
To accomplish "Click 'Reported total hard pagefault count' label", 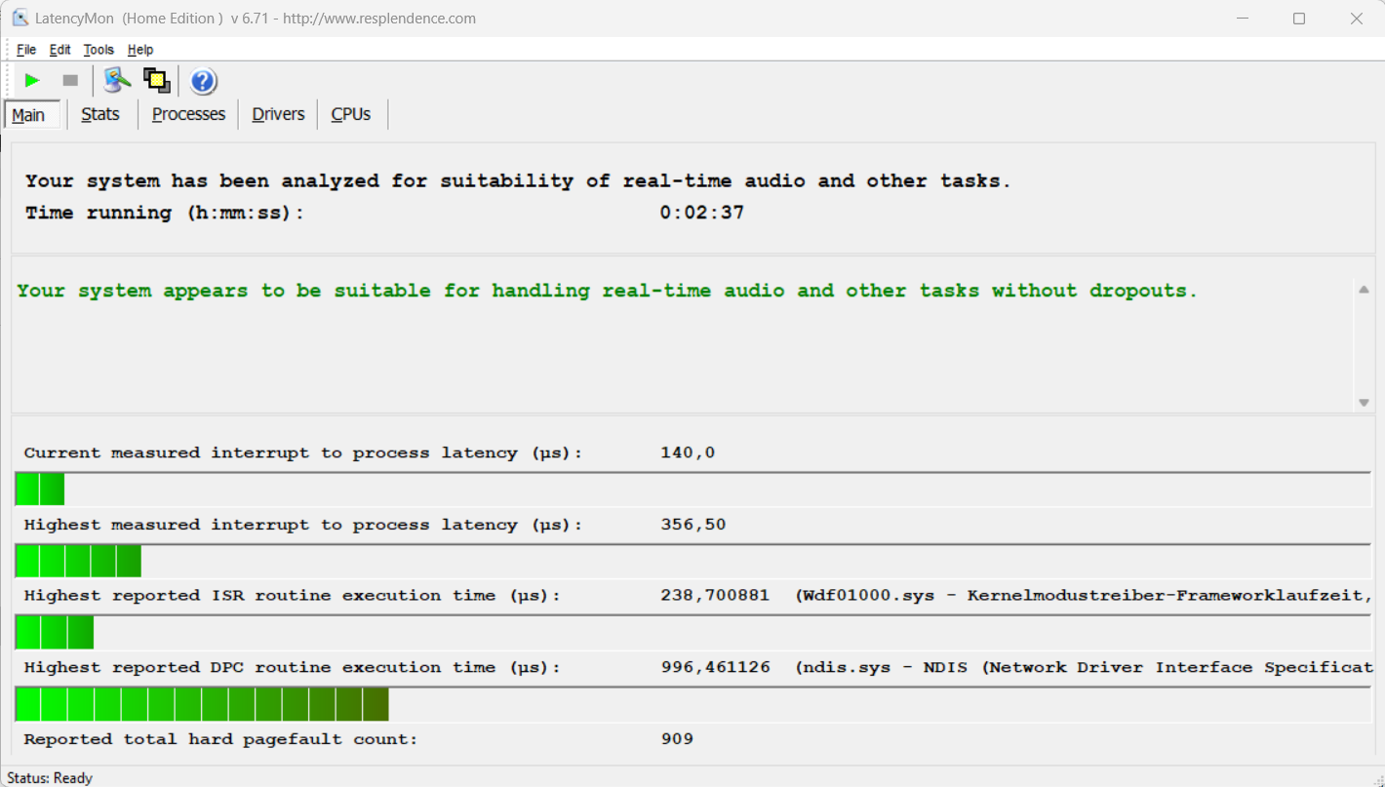I will coord(220,739).
